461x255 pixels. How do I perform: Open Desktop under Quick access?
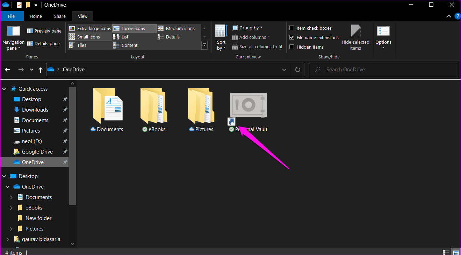pos(32,99)
